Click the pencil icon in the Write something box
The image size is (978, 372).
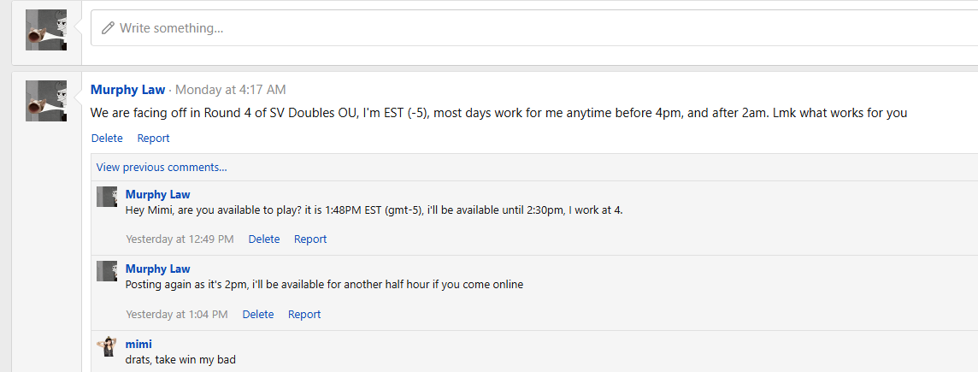click(x=108, y=28)
